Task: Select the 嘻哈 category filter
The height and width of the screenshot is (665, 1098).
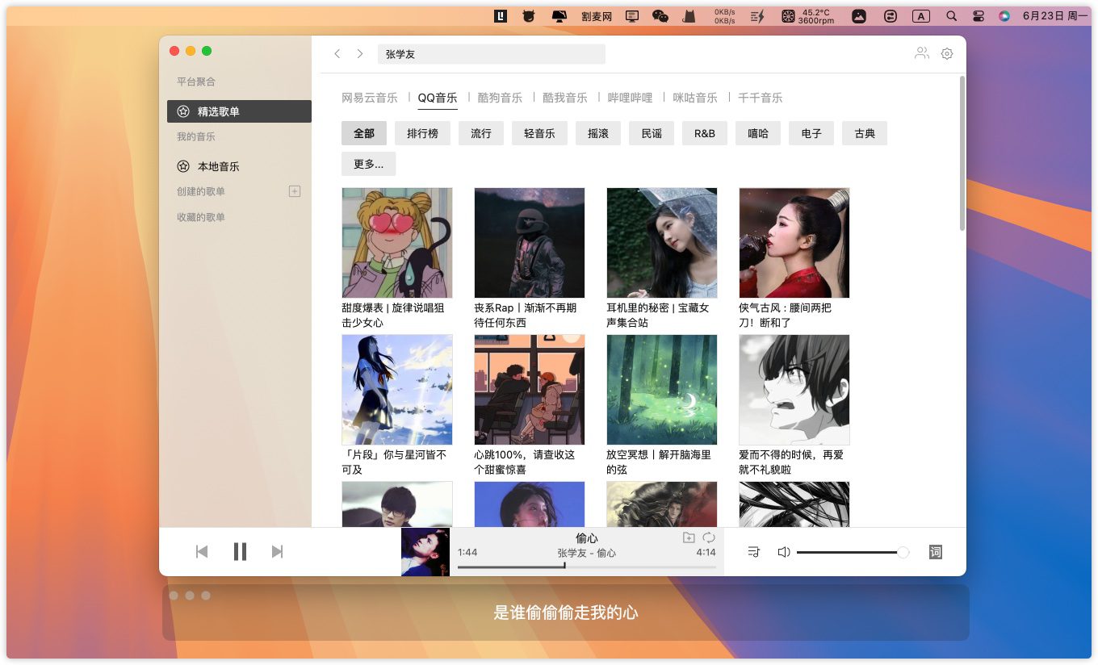Action: [758, 133]
